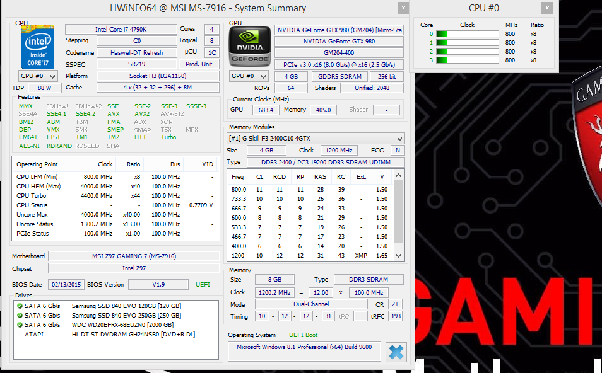Viewport: 602px width, 373px height.
Task: Click the Uncore Status row
Action: pyautogui.click(x=115, y=224)
